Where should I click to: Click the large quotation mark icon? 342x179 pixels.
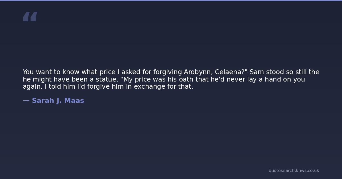coord(30,16)
